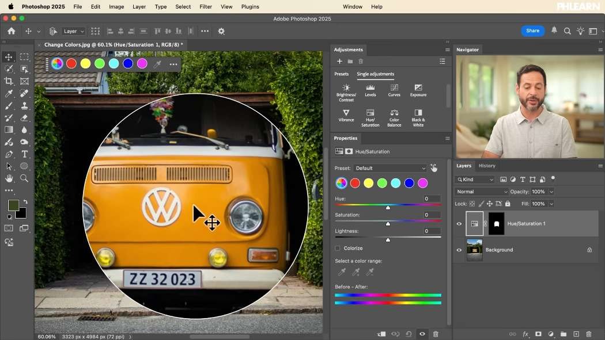Select the Eyedropper tool in toolbar
The height and width of the screenshot is (340, 605).
pyautogui.click(x=9, y=93)
